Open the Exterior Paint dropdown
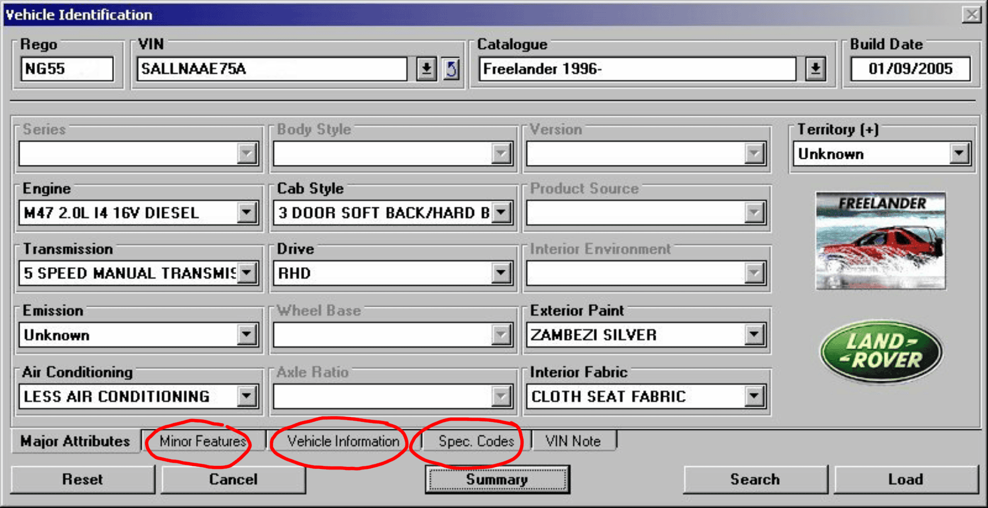Viewport: 988px width, 508px height. pos(754,335)
